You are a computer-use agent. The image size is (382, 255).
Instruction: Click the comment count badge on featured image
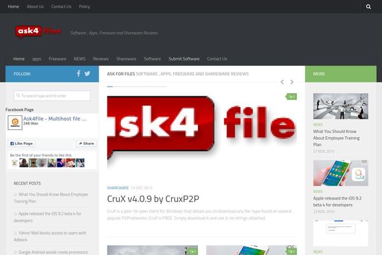[292, 97]
